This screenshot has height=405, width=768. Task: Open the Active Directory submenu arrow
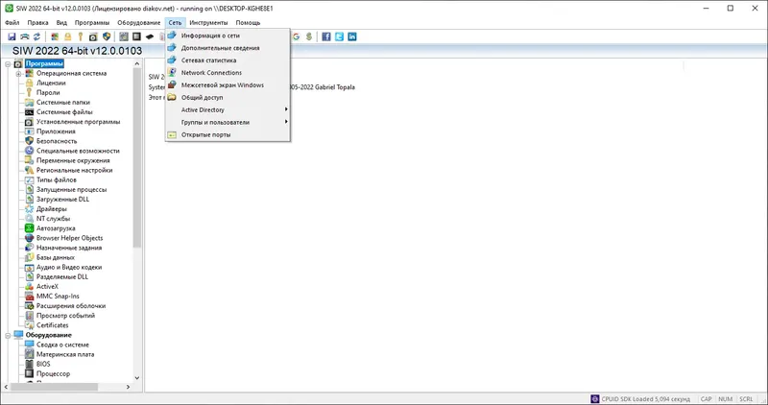[286, 109]
